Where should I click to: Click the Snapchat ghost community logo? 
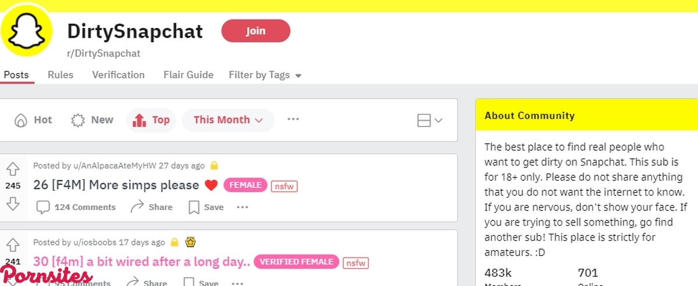coord(26,32)
